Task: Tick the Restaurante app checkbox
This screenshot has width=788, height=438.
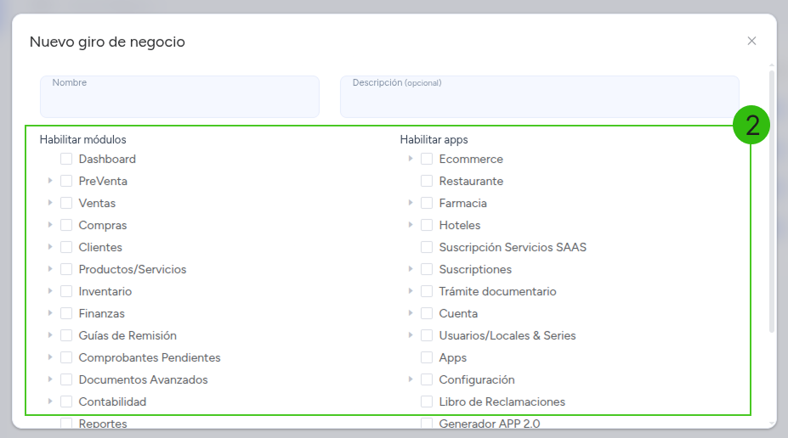Action: click(427, 181)
